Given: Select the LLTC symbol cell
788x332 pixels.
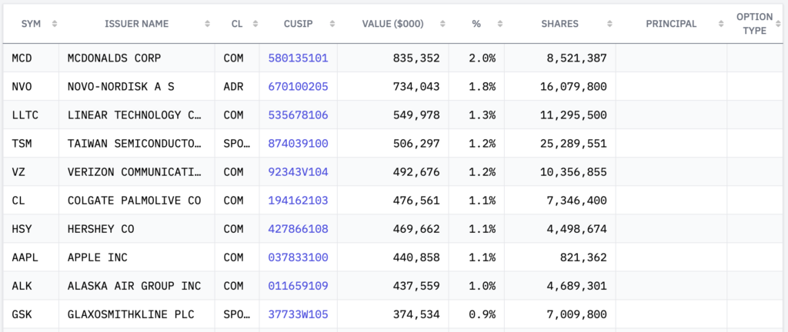Looking at the screenshot, I should point(31,115).
